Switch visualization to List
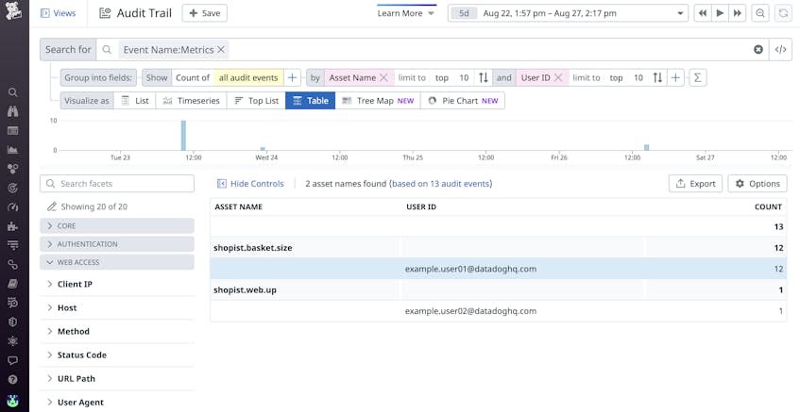Viewport: 800px width, 412px height. [x=135, y=100]
